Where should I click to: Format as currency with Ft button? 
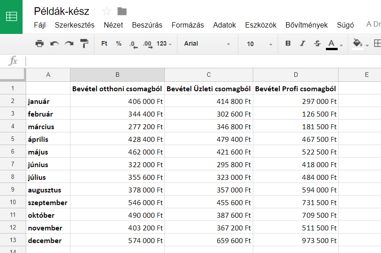point(104,44)
